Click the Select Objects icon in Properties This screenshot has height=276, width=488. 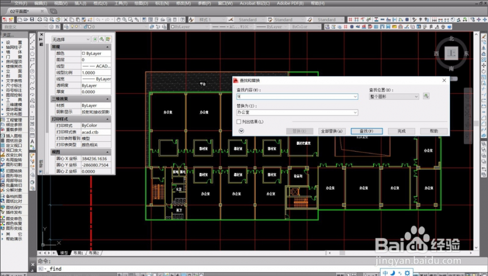click(102, 39)
